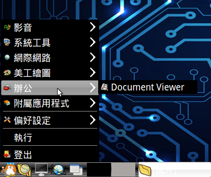Click the 系統工具 computer icon
Image resolution: width=211 pixels, height=177 pixels.
coord(7,43)
